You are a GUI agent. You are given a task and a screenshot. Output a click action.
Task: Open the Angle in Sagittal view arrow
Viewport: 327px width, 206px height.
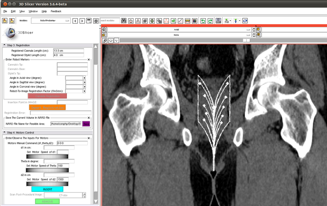tap(84, 82)
